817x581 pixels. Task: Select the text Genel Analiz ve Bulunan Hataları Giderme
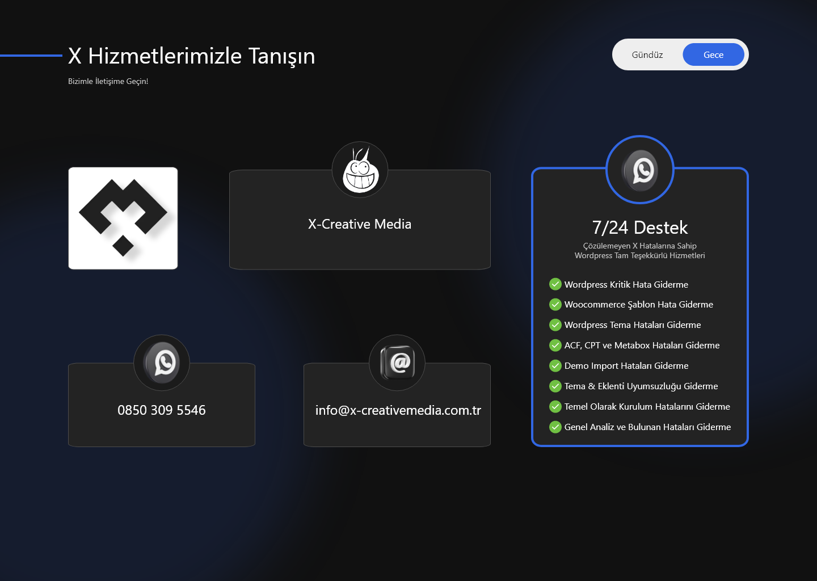(648, 427)
